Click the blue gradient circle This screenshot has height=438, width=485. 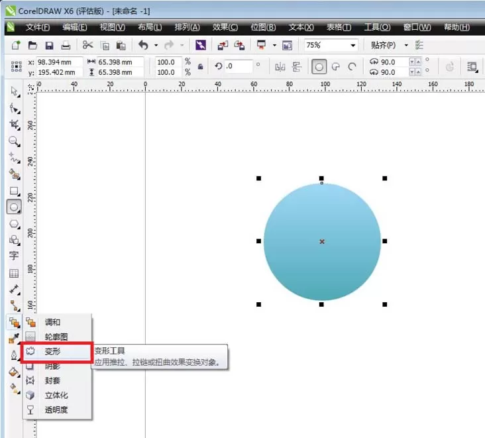coord(322,242)
